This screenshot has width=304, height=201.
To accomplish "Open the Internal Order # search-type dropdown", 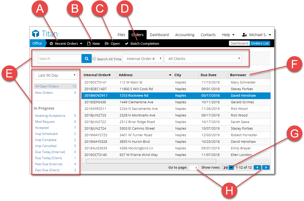I will pyautogui.click(x=143, y=58).
